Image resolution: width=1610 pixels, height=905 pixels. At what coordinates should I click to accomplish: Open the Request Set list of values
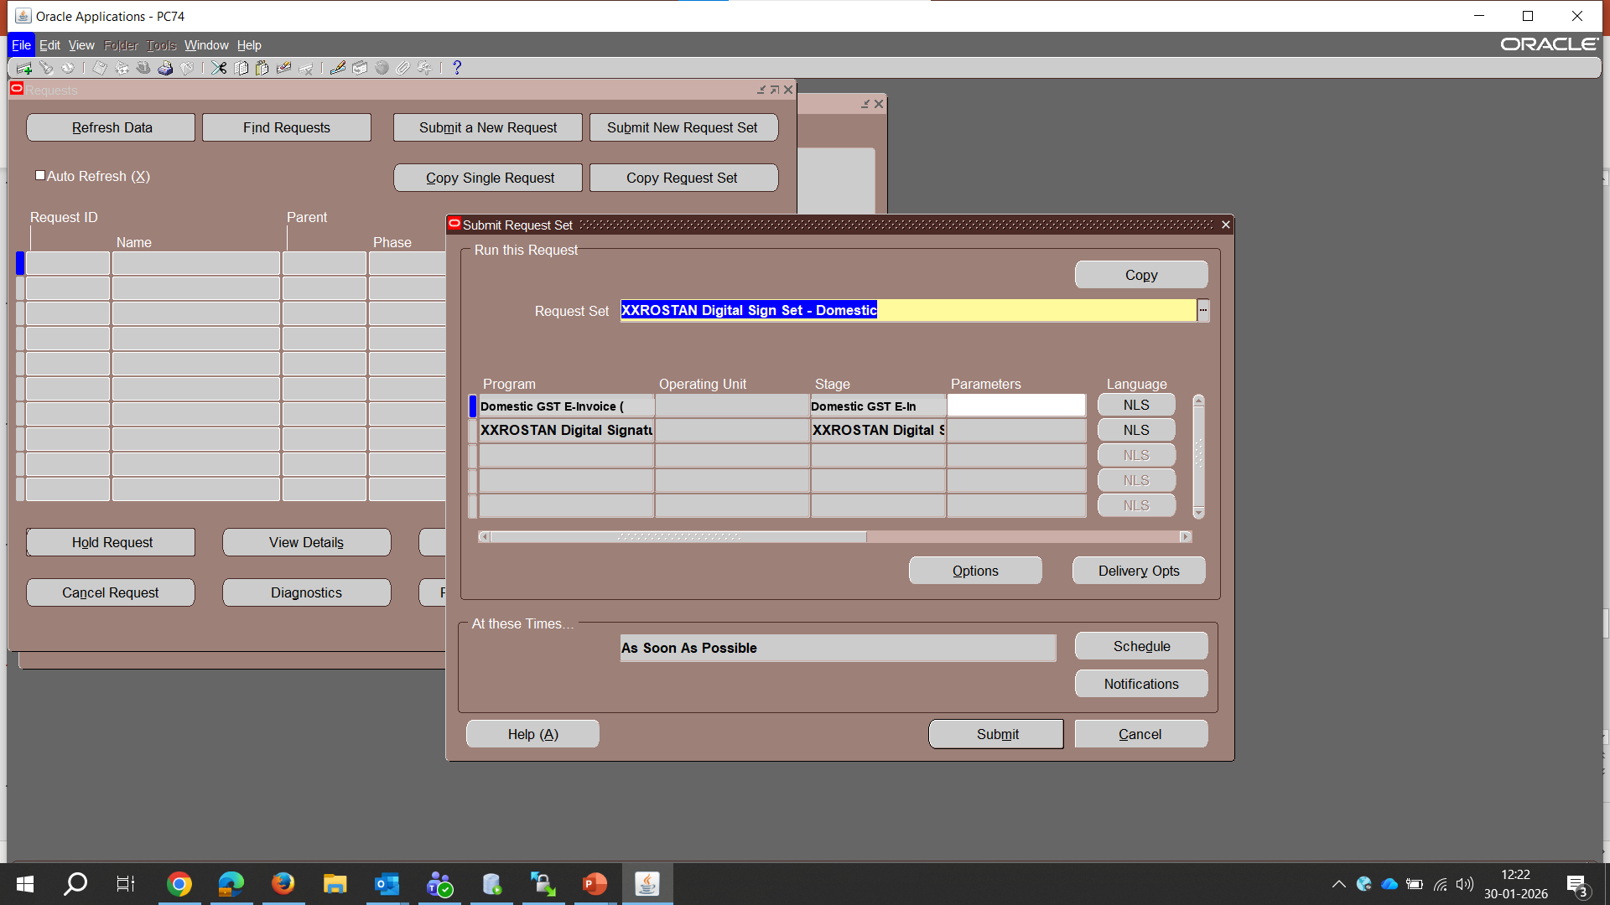1203,311
